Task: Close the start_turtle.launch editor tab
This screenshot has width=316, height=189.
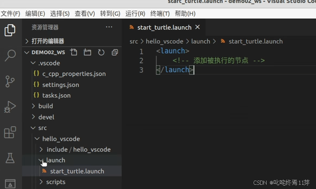Action: pos(197,27)
